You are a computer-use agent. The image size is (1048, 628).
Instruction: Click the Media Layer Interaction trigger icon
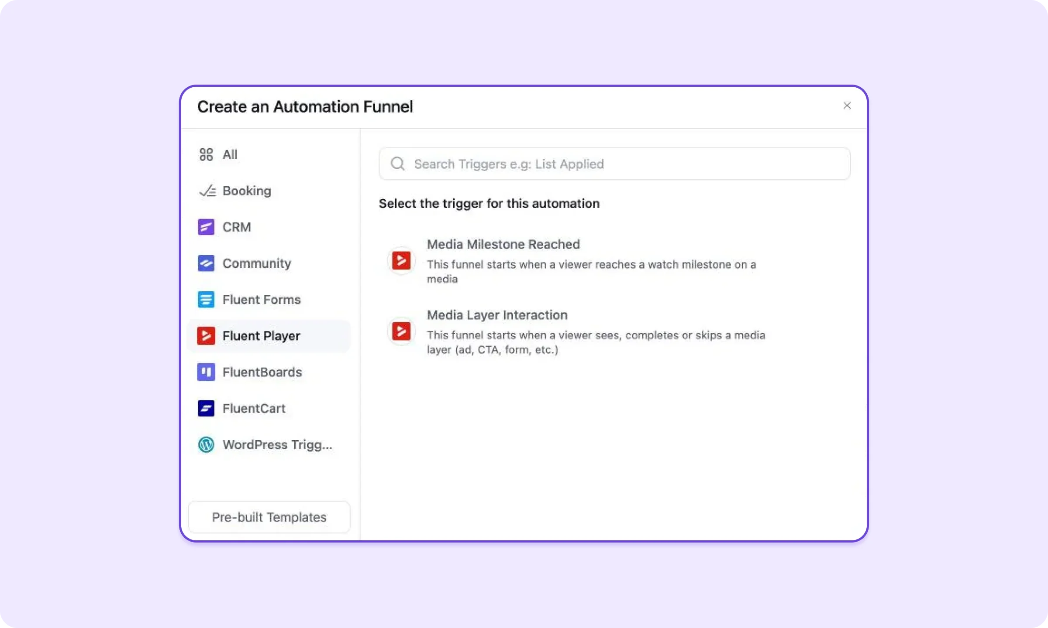[x=401, y=331]
